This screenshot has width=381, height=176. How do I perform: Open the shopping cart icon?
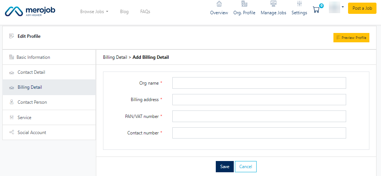pos(316,10)
